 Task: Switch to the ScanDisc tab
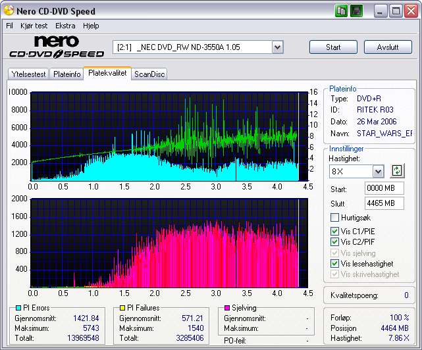[149, 74]
